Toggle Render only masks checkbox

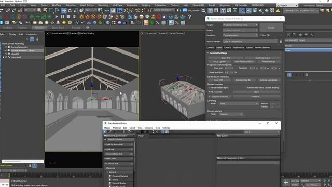(x=246, y=88)
